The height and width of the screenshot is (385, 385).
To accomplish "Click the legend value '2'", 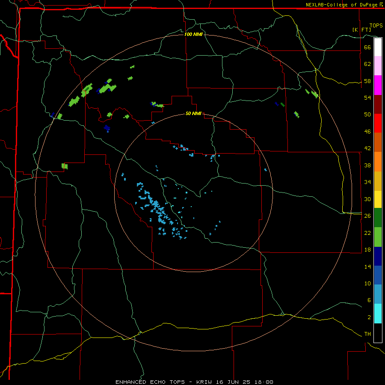I will [369, 317].
